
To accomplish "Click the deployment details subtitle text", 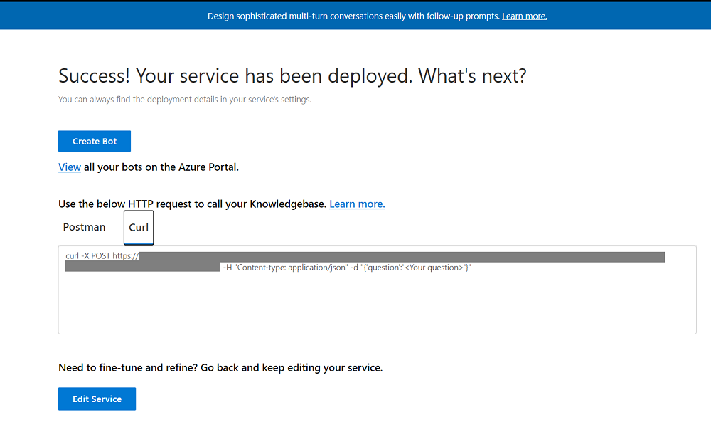I will click(185, 100).
